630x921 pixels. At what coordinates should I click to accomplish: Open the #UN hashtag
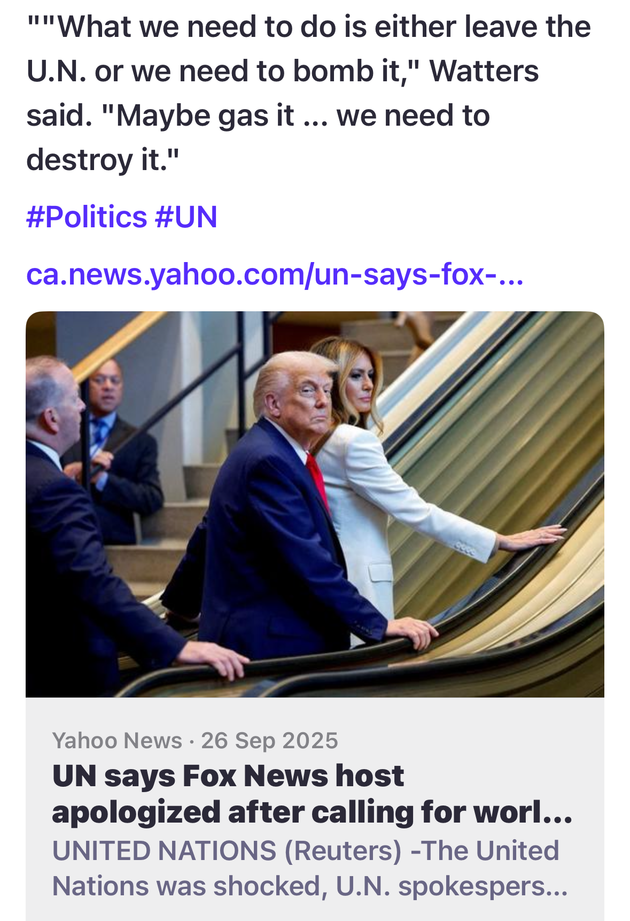click(186, 217)
